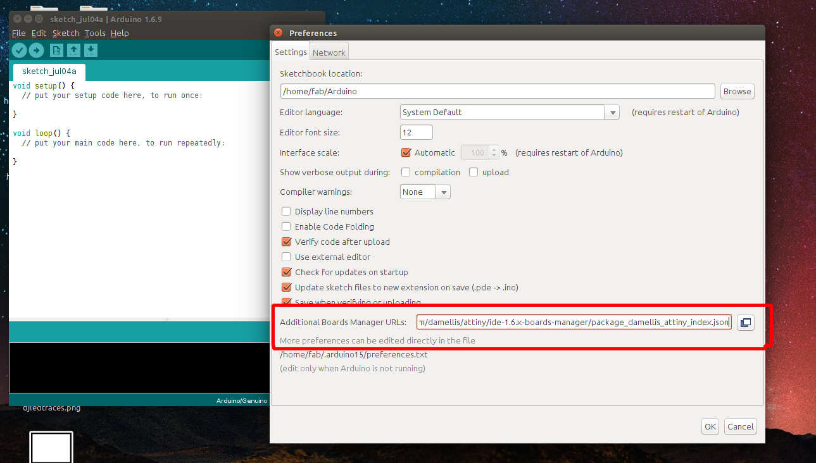Click the 'Compiler warnings:' label

[x=316, y=192]
